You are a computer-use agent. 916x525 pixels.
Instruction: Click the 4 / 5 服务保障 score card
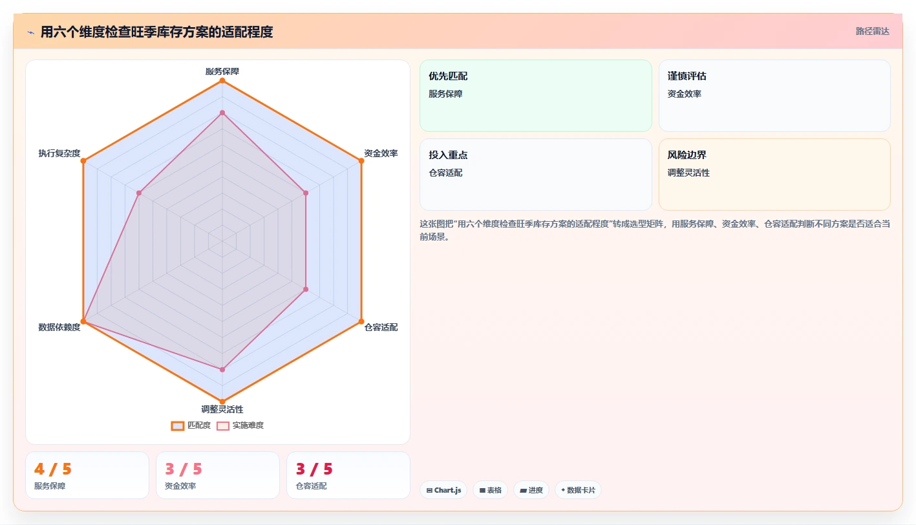pyautogui.click(x=87, y=475)
